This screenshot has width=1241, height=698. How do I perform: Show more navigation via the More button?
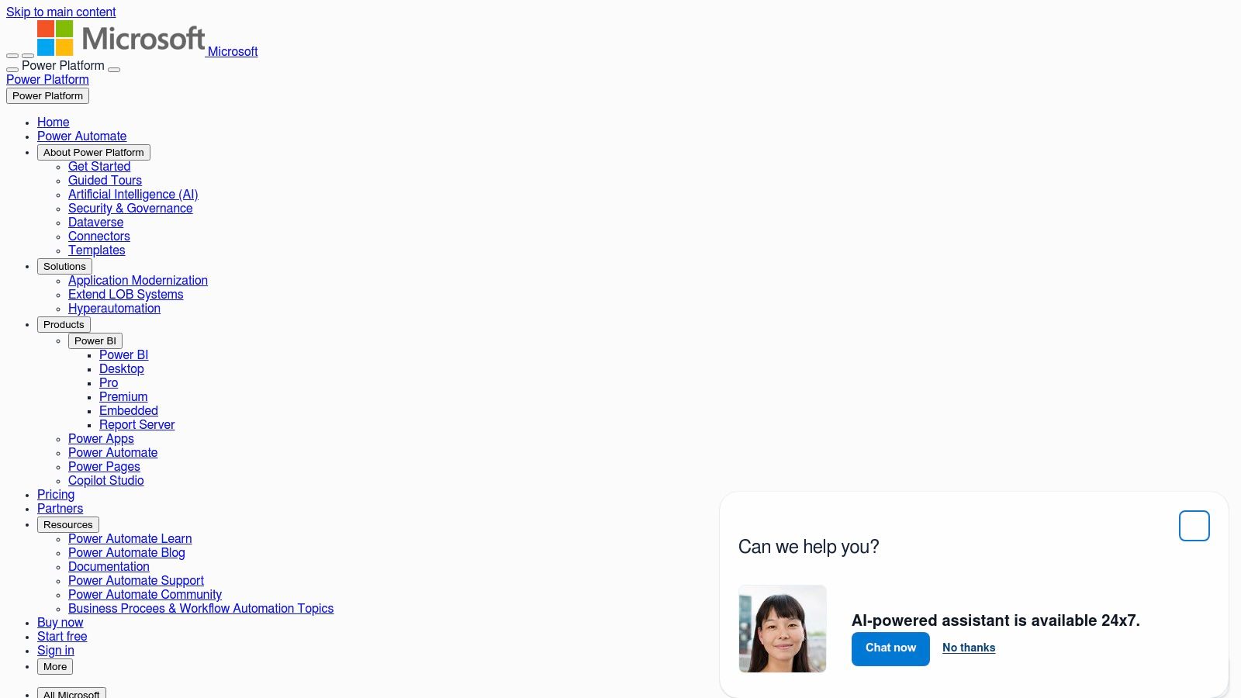pos(55,667)
